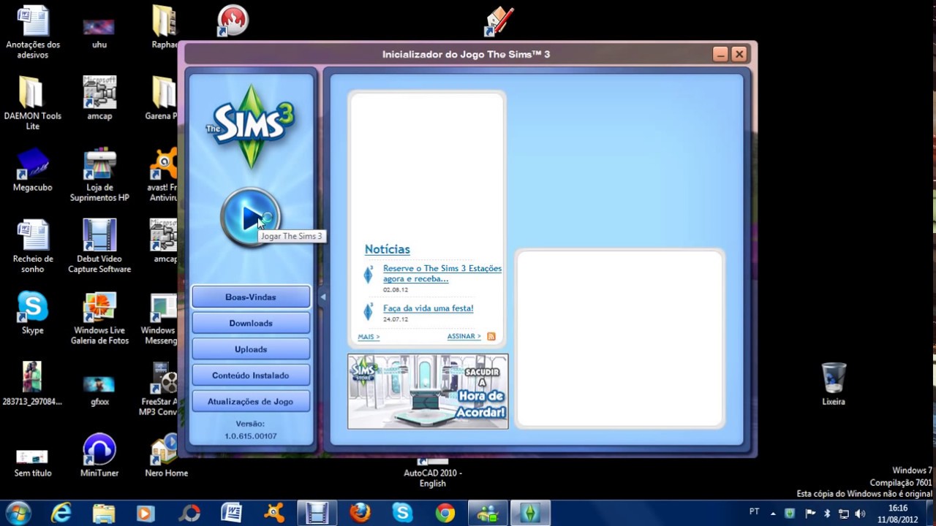Start the game with the blue play button
The width and height of the screenshot is (936, 526).
(250, 217)
